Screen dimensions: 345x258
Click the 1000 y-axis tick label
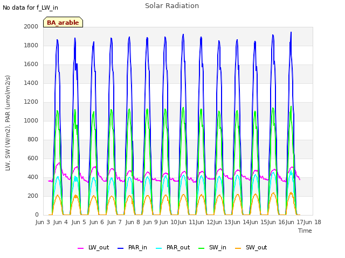coord(31,120)
